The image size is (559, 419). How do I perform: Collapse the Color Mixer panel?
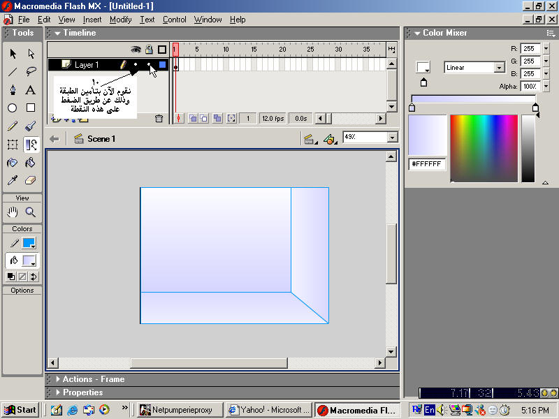[417, 33]
